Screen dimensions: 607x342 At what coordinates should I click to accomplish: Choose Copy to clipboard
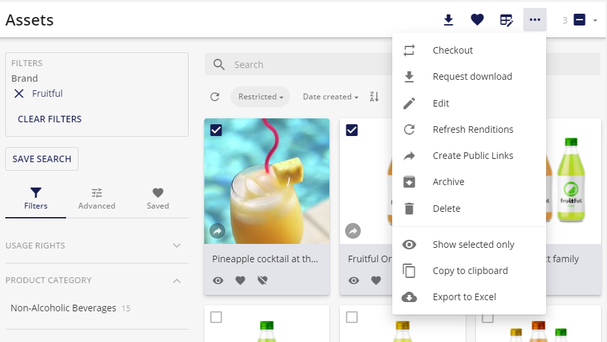pyautogui.click(x=469, y=271)
